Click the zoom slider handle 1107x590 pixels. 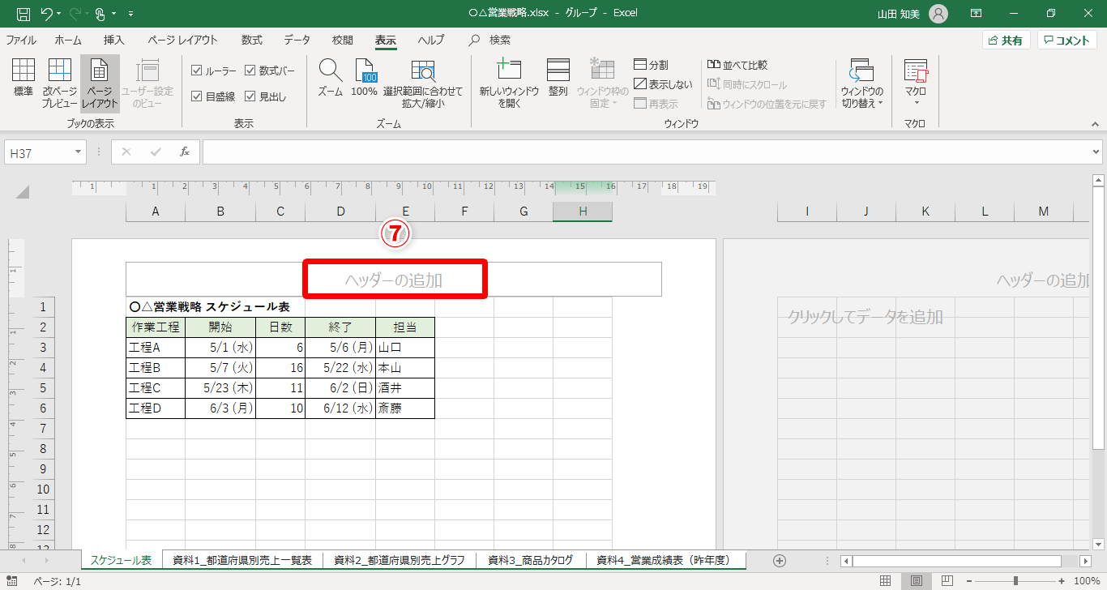click(x=1015, y=581)
